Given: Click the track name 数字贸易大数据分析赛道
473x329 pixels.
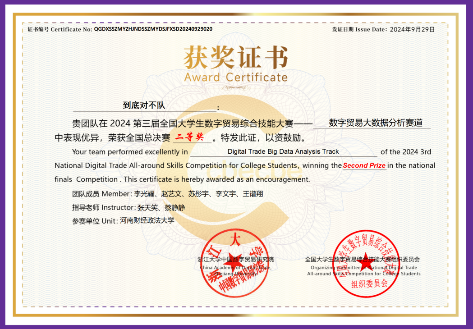Looking at the screenshot, I should (376, 123).
